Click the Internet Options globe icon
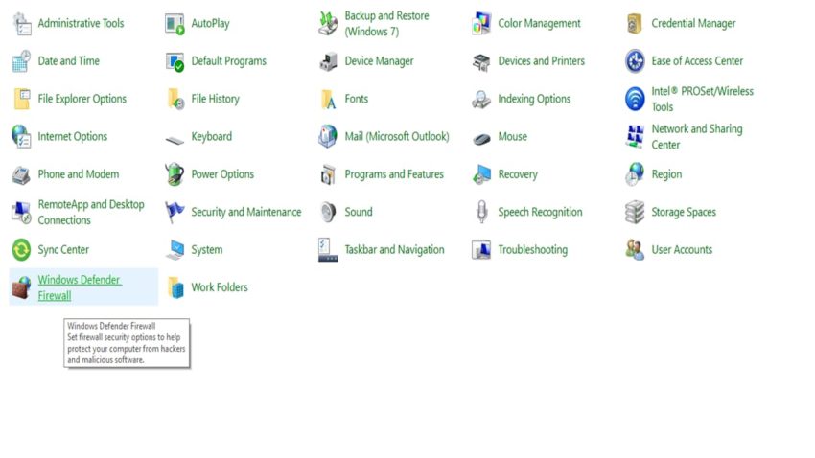815x458 pixels. [21, 137]
